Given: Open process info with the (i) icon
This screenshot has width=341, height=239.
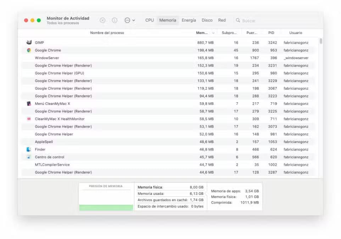Looking at the screenshot, I should pos(114,20).
